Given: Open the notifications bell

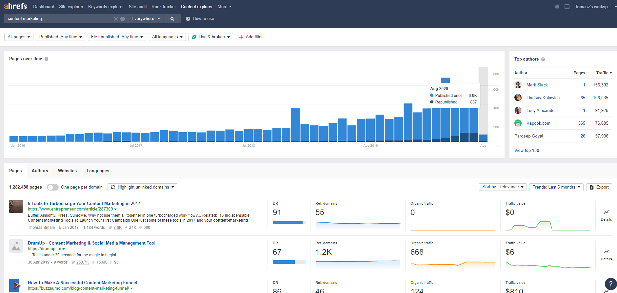Looking at the screenshot, I should (x=557, y=7).
